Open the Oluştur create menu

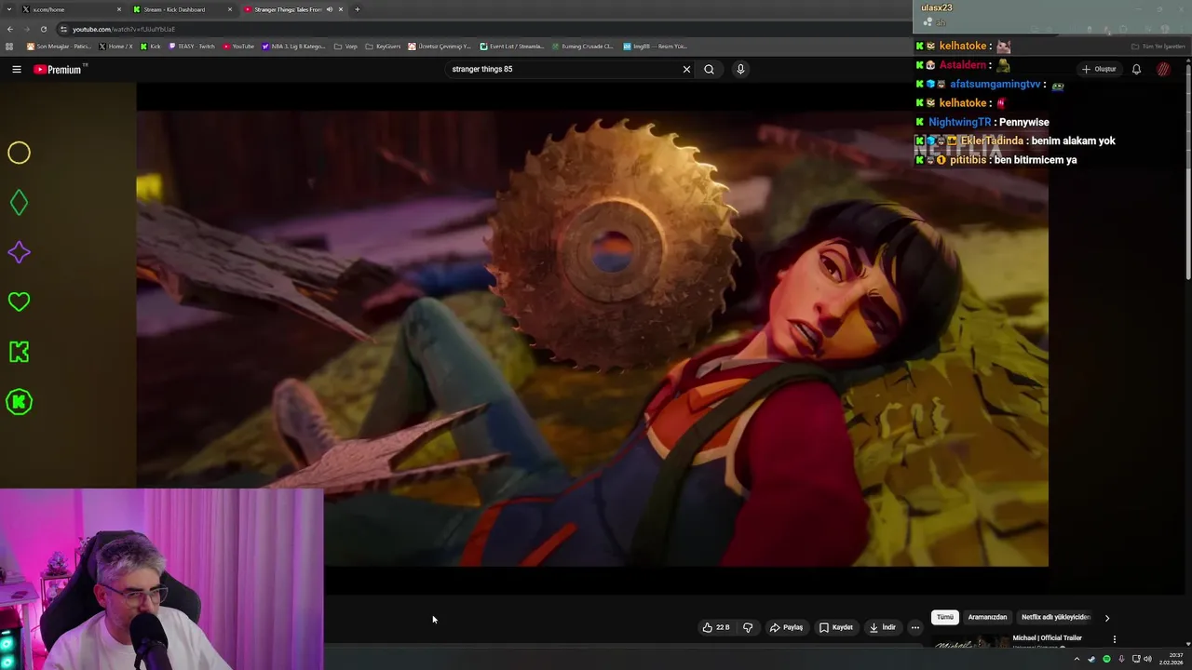click(x=1099, y=69)
